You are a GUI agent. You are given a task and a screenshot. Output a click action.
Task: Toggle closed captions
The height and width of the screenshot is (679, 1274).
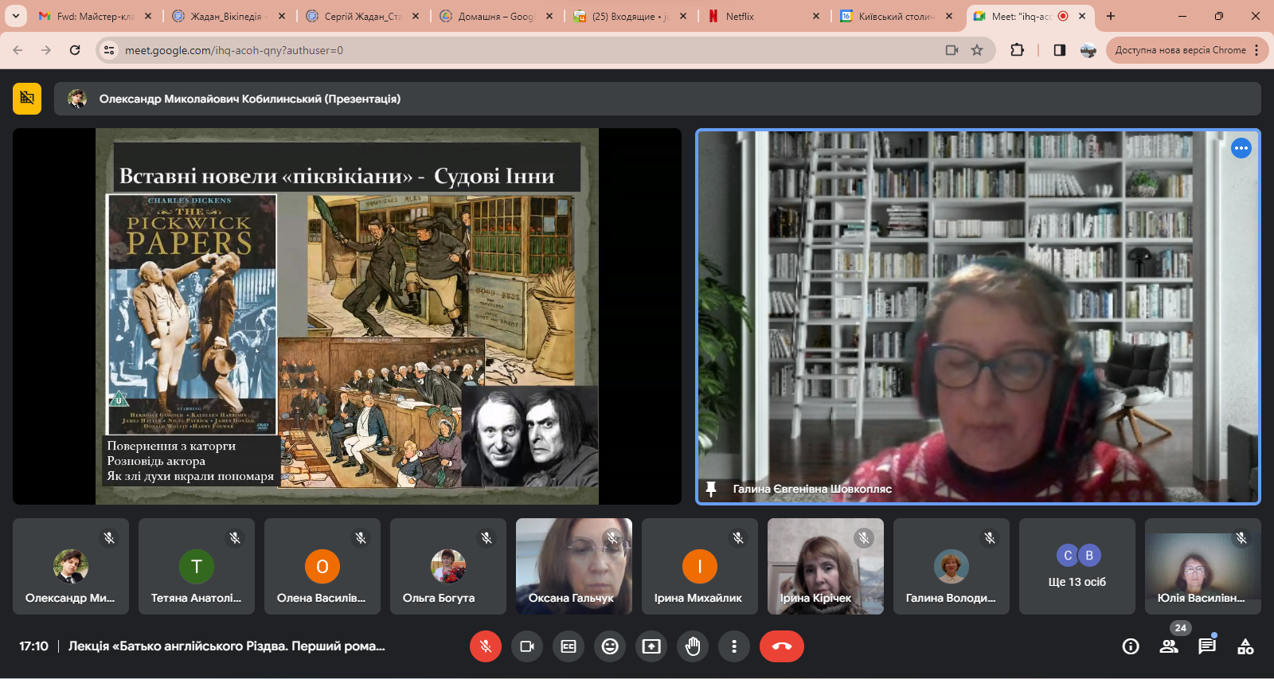pos(569,646)
